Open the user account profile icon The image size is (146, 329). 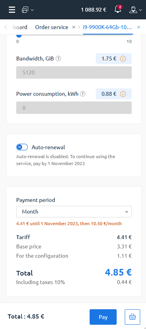tap(133, 10)
